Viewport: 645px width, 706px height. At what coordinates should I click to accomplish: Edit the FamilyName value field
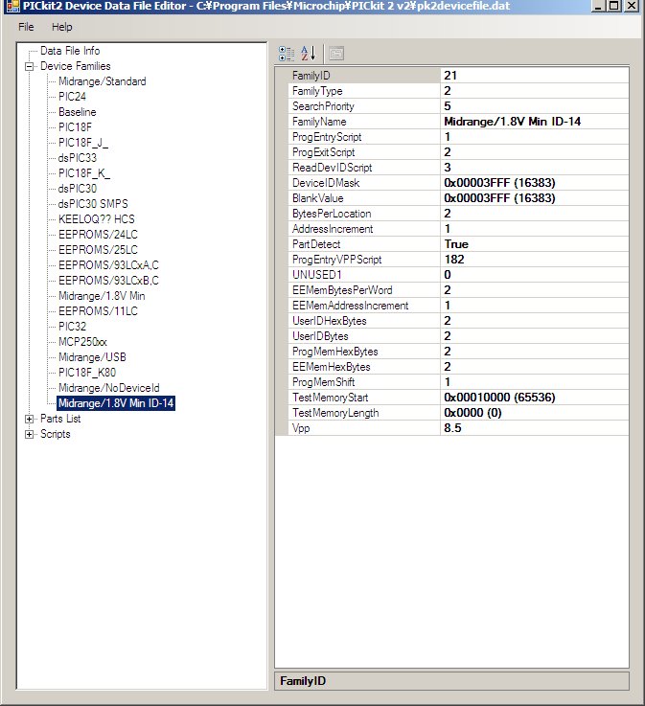coord(535,121)
